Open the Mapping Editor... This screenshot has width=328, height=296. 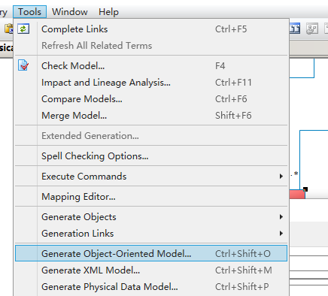tap(151, 197)
